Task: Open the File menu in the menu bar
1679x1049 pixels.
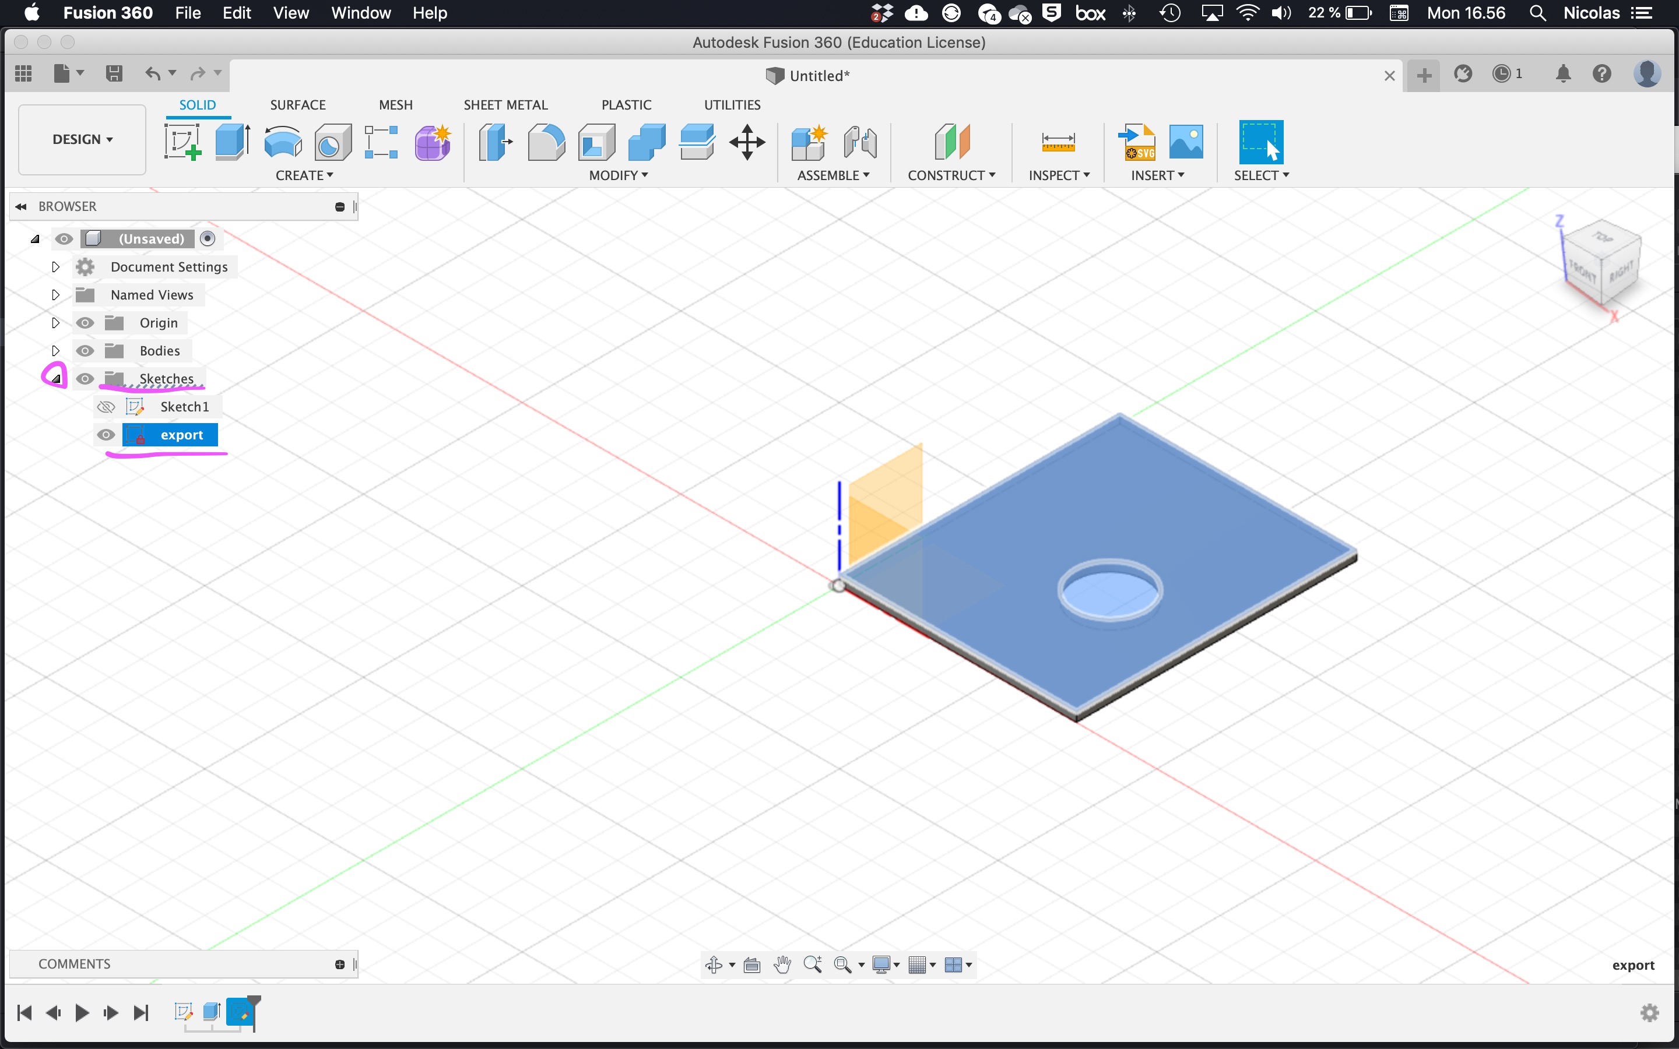Action: pyautogui.click(x=187, y=13)
